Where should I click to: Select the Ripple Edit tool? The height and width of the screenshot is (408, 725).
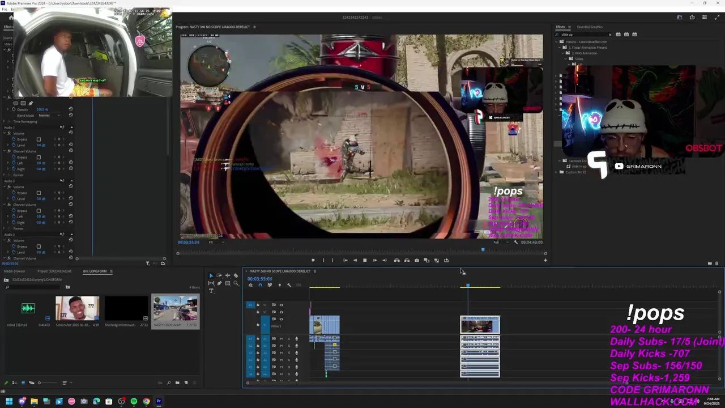(x=228, y=275)
